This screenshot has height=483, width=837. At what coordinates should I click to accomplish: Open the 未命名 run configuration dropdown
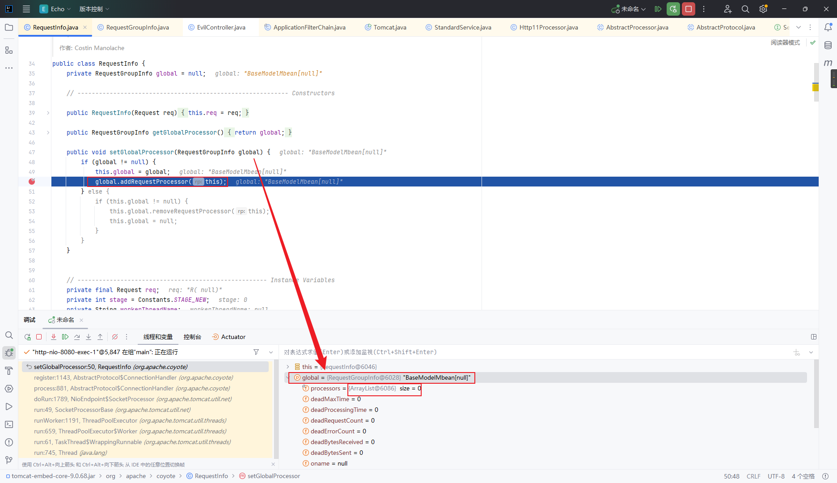629,9
